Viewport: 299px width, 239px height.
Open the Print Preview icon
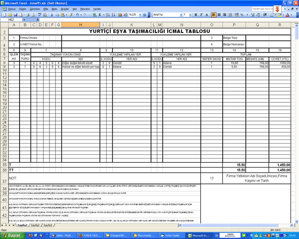click(x=33, y=15)
